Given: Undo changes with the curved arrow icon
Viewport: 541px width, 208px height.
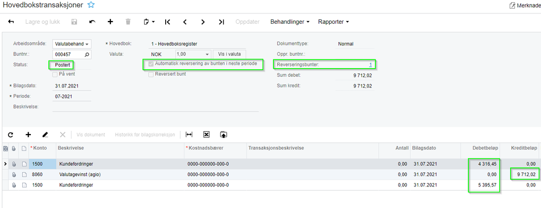Looking at the screenshot, I should (92, 22).
